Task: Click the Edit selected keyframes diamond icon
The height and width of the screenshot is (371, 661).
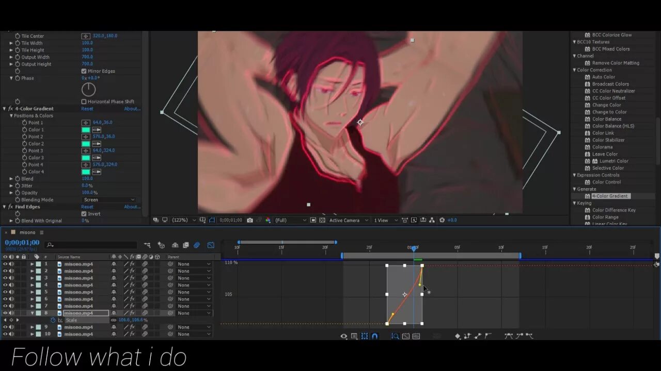Action: (x=458, y=336)
